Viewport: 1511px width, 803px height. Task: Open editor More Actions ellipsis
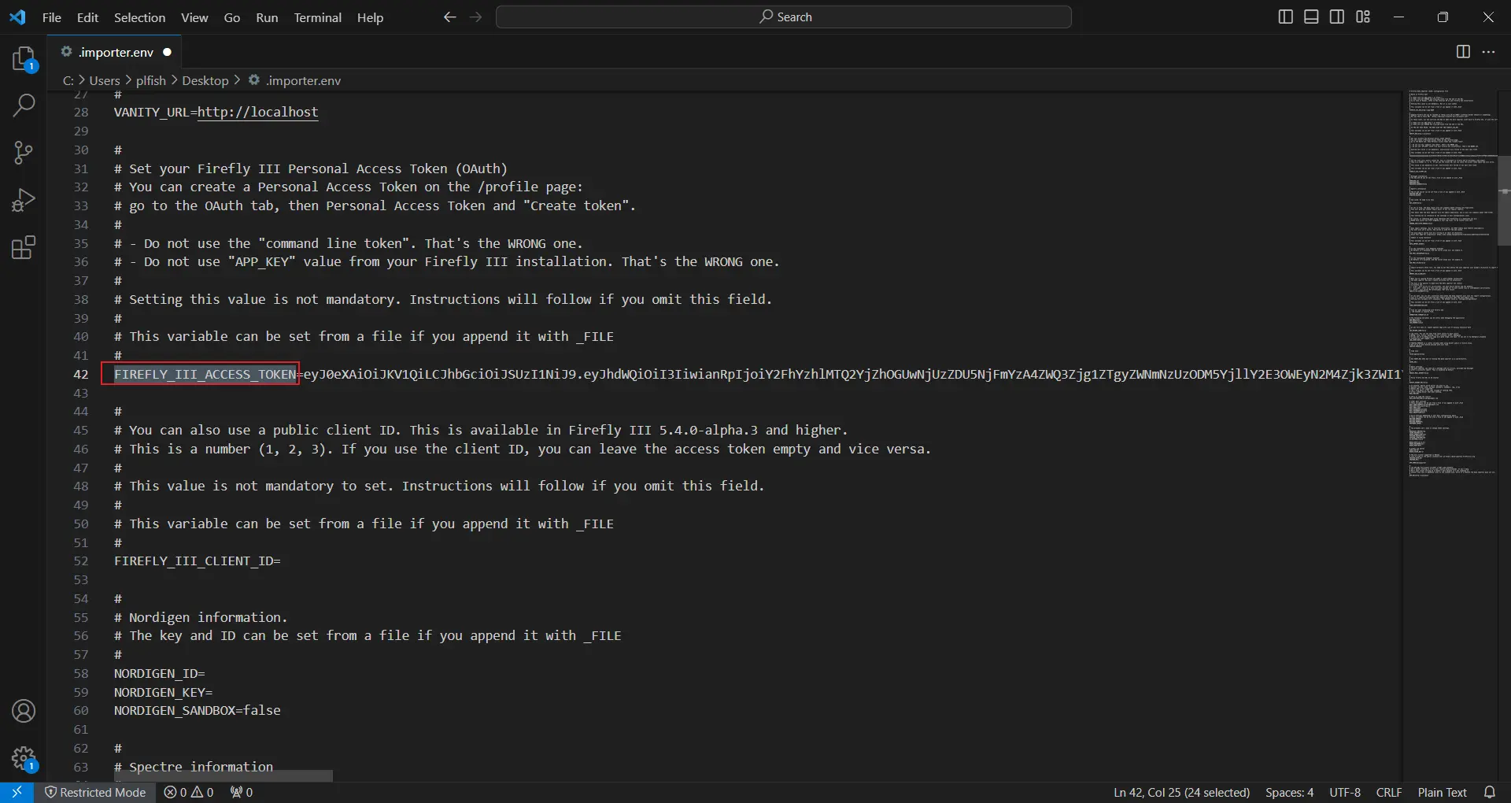point(1488,52)
